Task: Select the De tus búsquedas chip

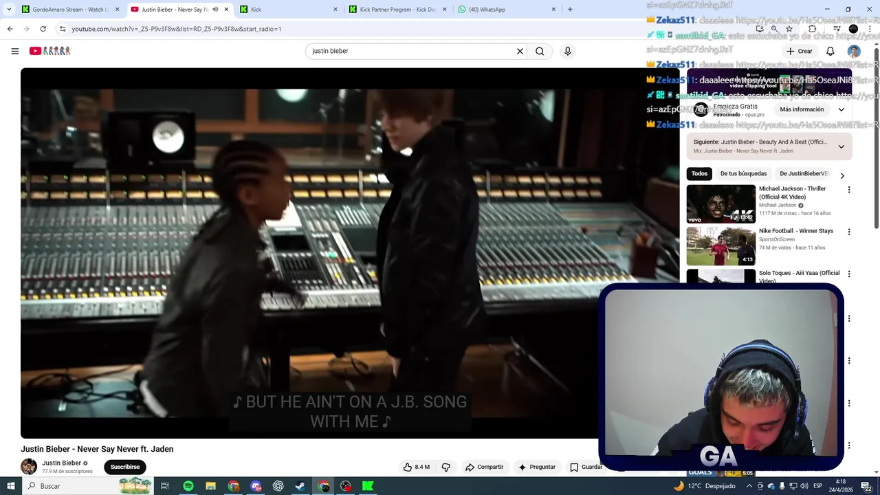Action: coord(743,174)
